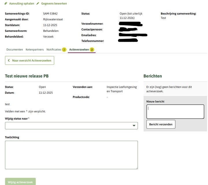Click the Behandeldoel value Verzoek

pos(48,37)
